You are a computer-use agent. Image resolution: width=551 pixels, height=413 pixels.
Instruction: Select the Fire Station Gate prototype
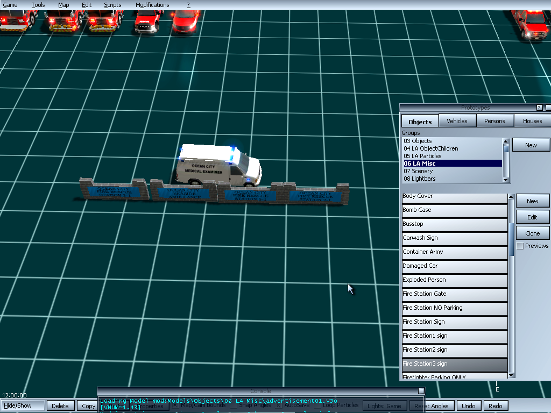point(455,295)
